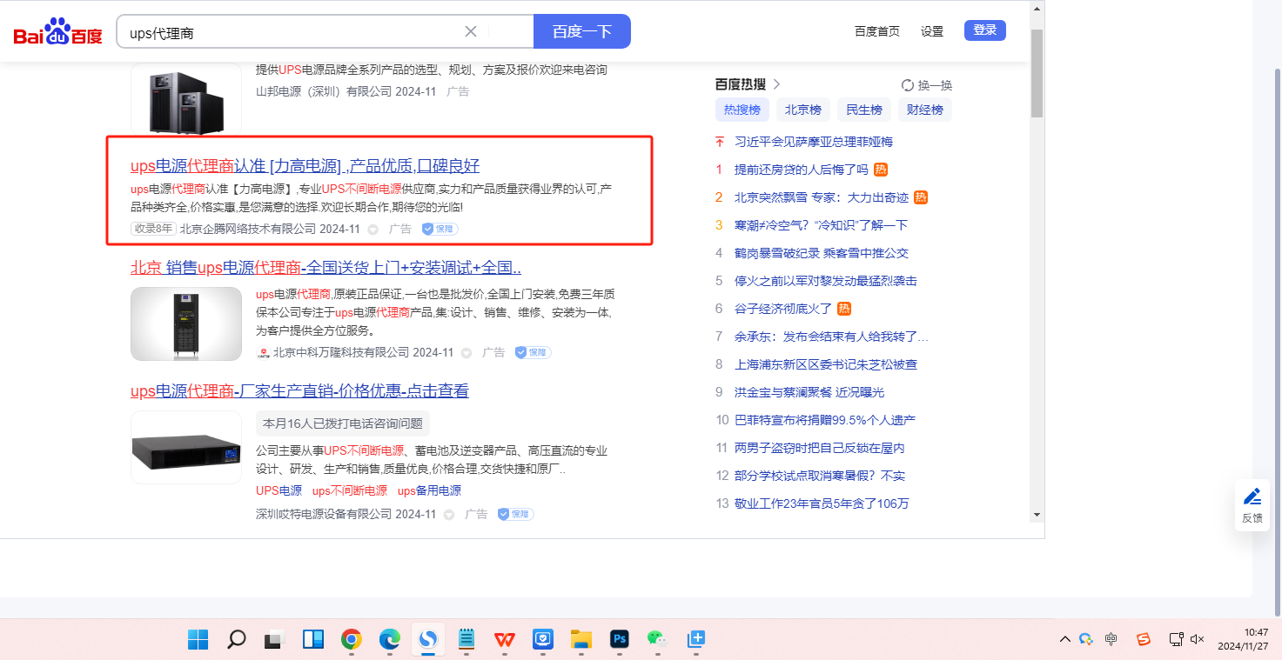Expand dropdown arrow beside 深圳哎特电源设备有限公司 2024-11
Image resolution: width=1282 pixels, height=660 pixels.
coord(449,515)
